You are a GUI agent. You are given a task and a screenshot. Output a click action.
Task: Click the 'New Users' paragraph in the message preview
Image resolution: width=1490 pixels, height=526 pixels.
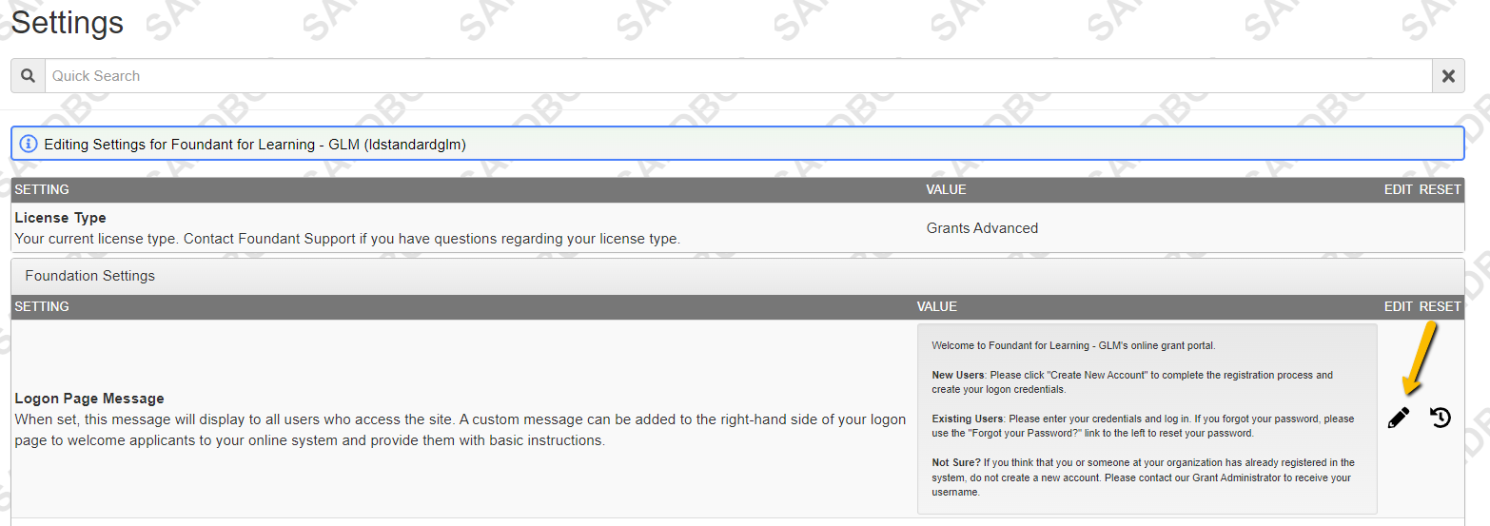point(1132,382)
